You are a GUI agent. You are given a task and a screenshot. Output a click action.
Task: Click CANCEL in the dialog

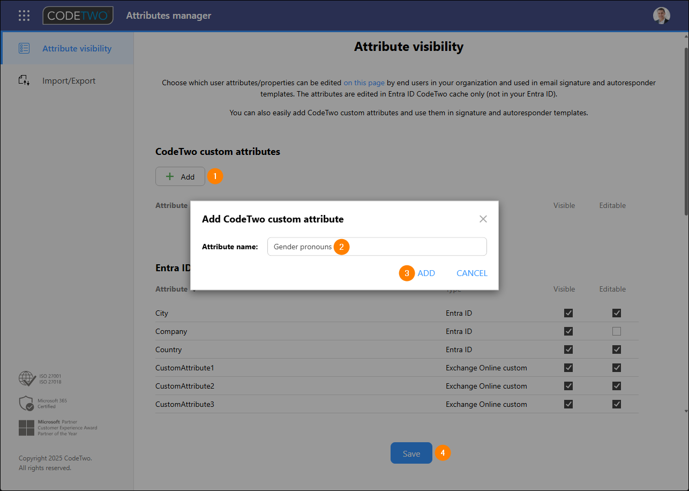pyautogui.click(x=471, y=273)
